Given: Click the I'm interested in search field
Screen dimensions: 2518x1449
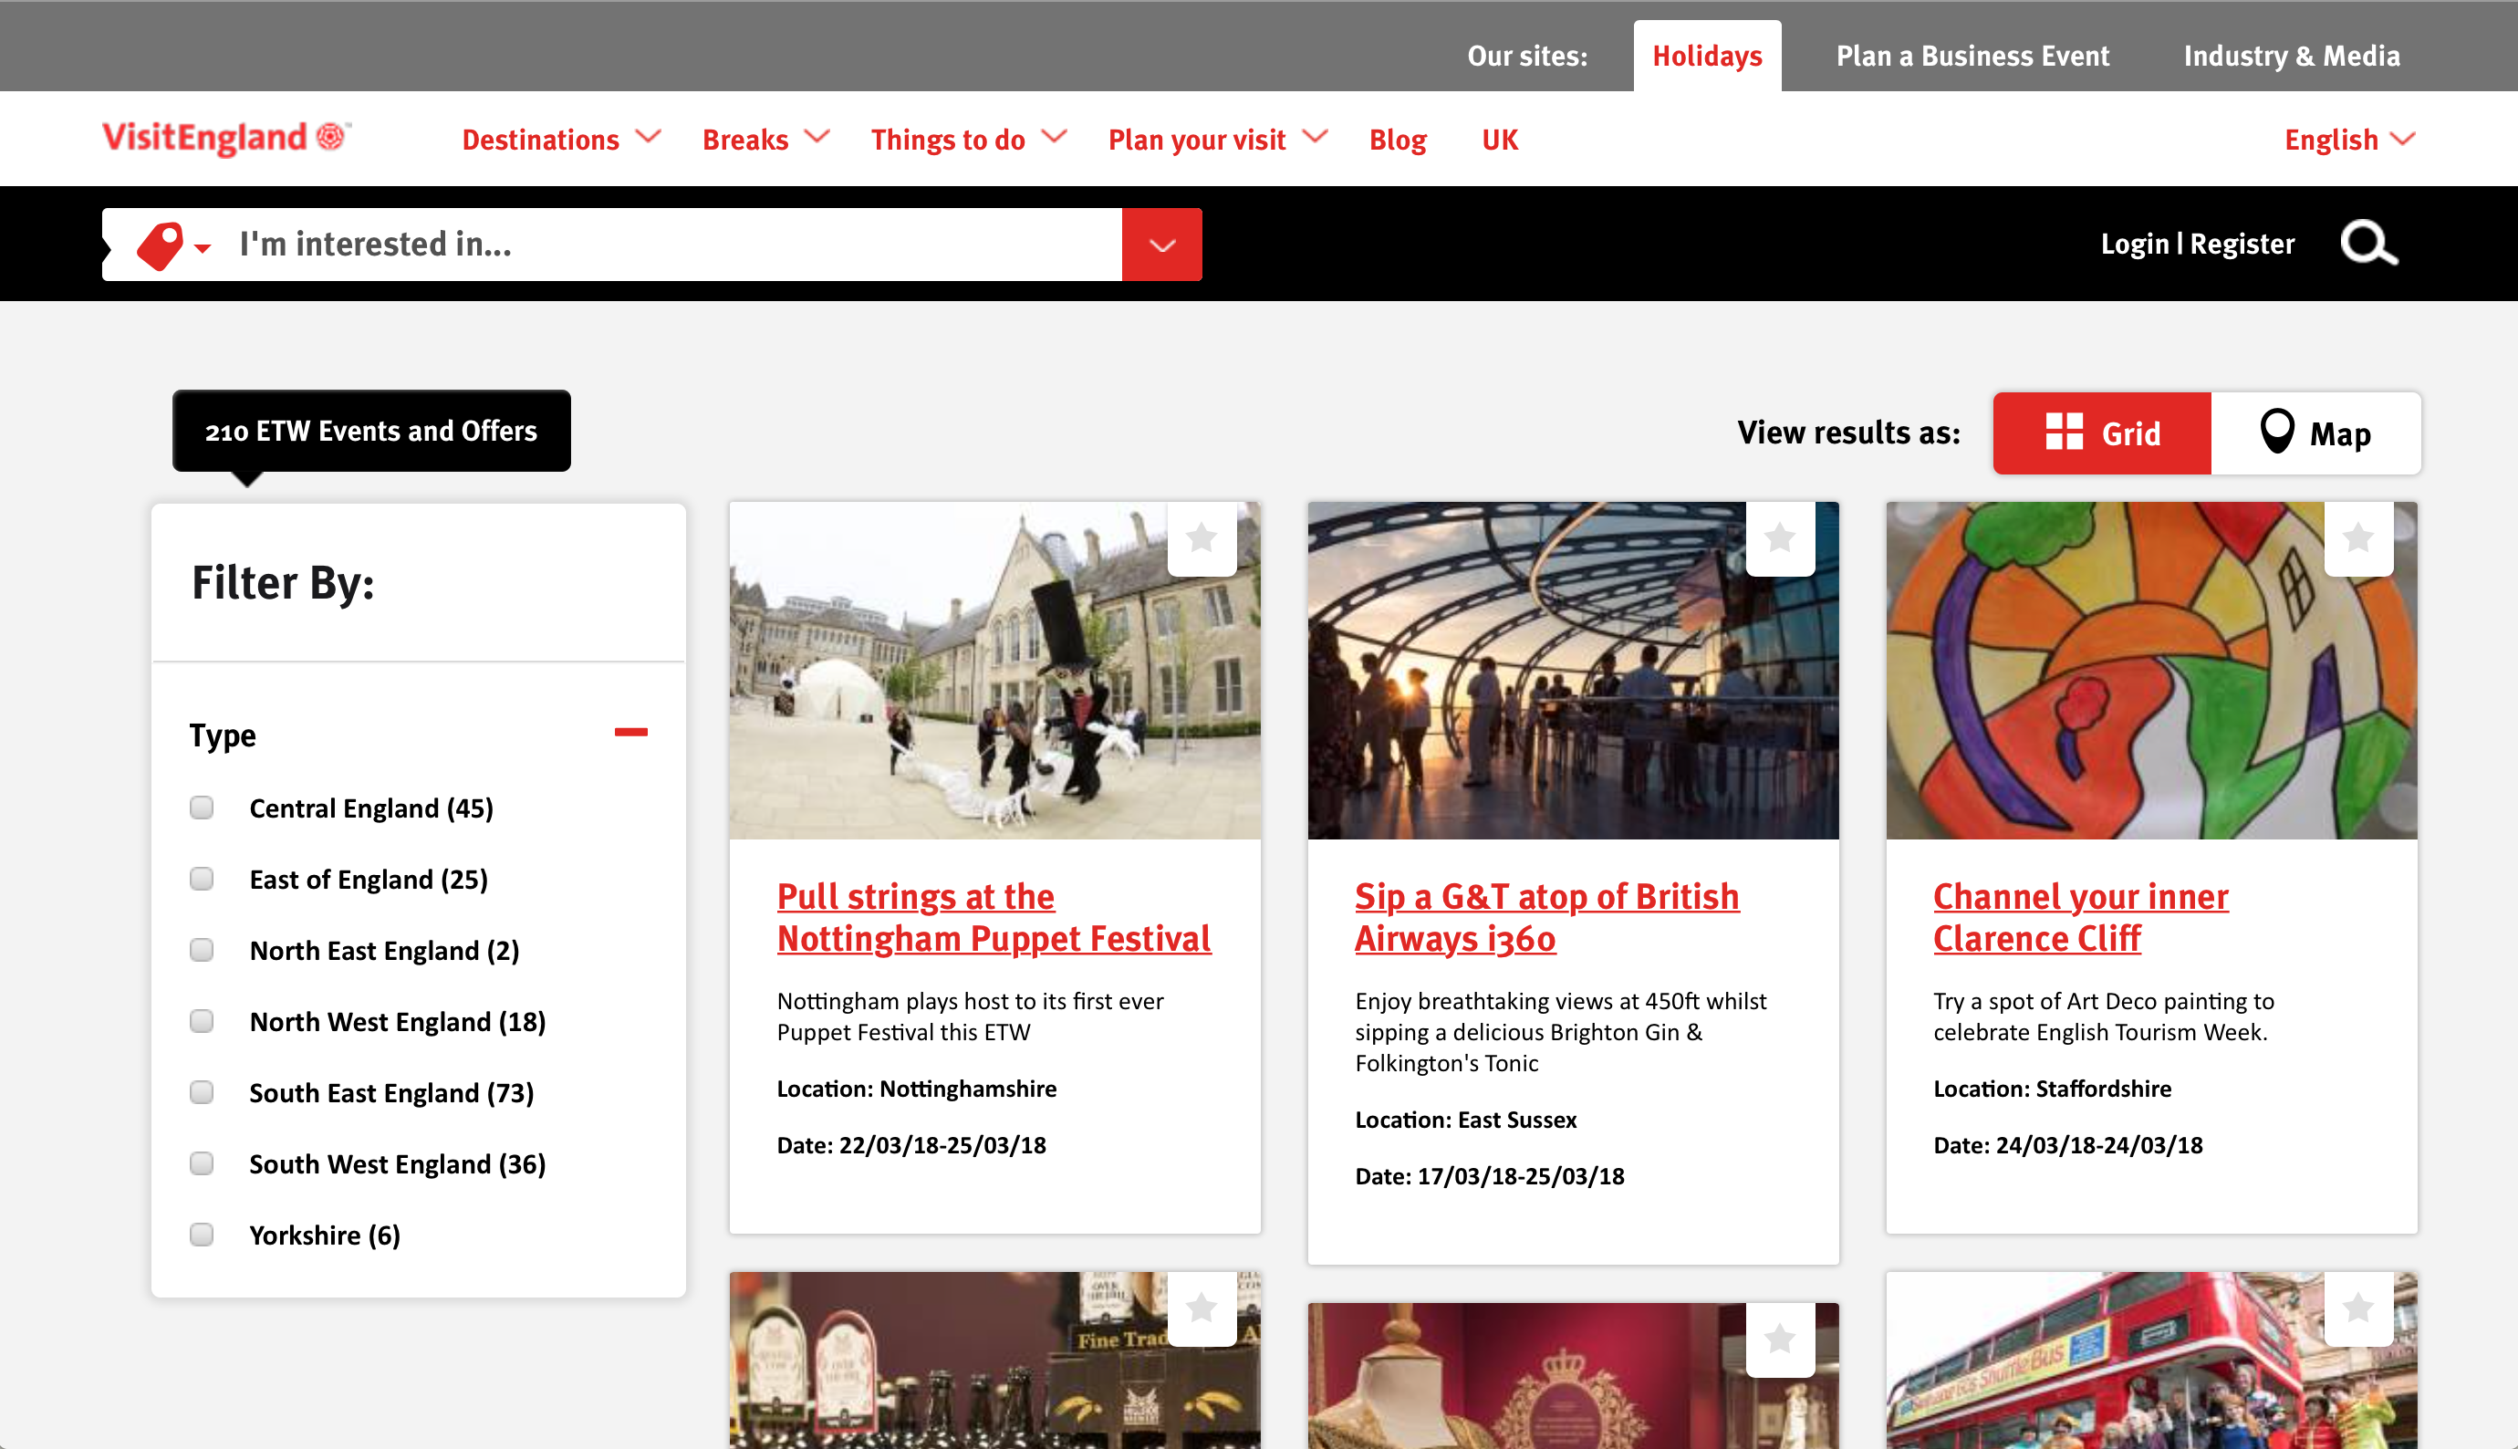Looking at the screenshot, I should click(680, 245).
